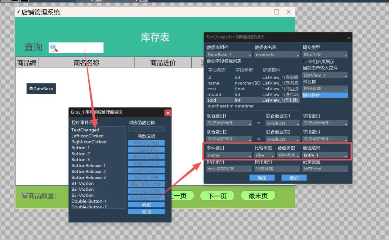Image resolution: width=389 pixels, height=240 pixels.
Task: Click the shopping cart icon beside 商品数量
Action: [x=24, y=196]
